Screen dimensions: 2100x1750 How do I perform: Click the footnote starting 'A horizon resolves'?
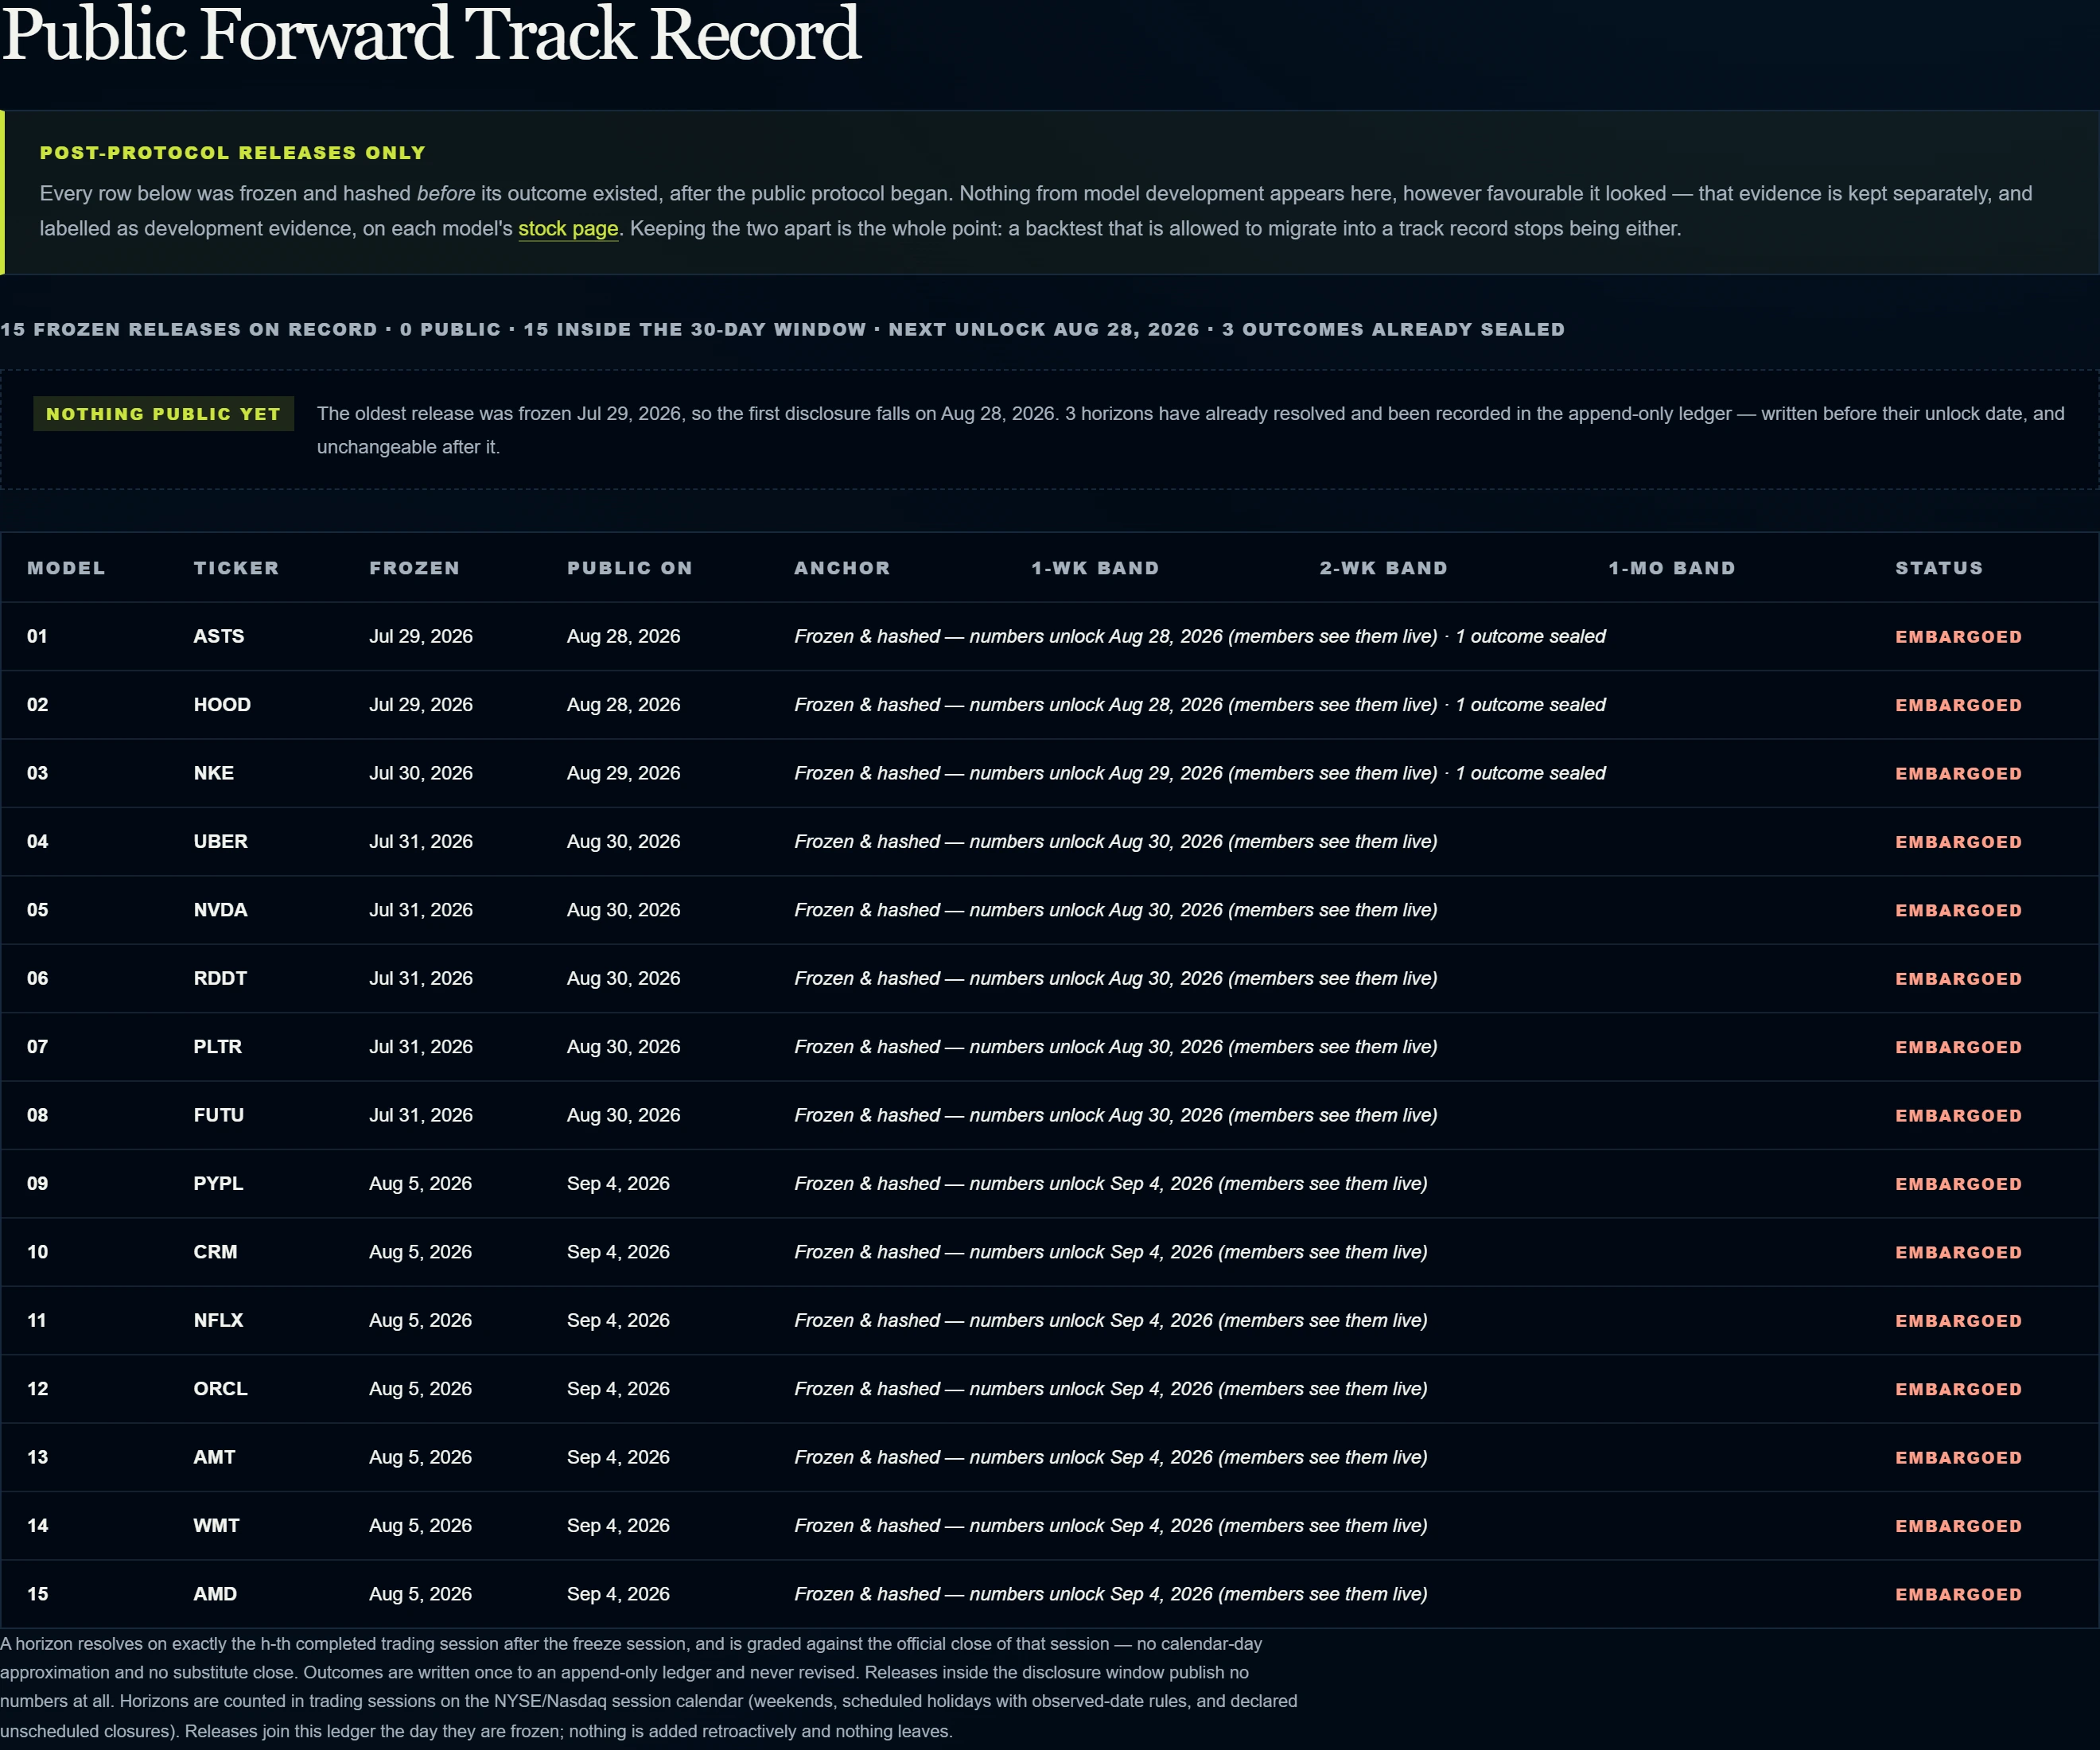[x=649, y=1688]
